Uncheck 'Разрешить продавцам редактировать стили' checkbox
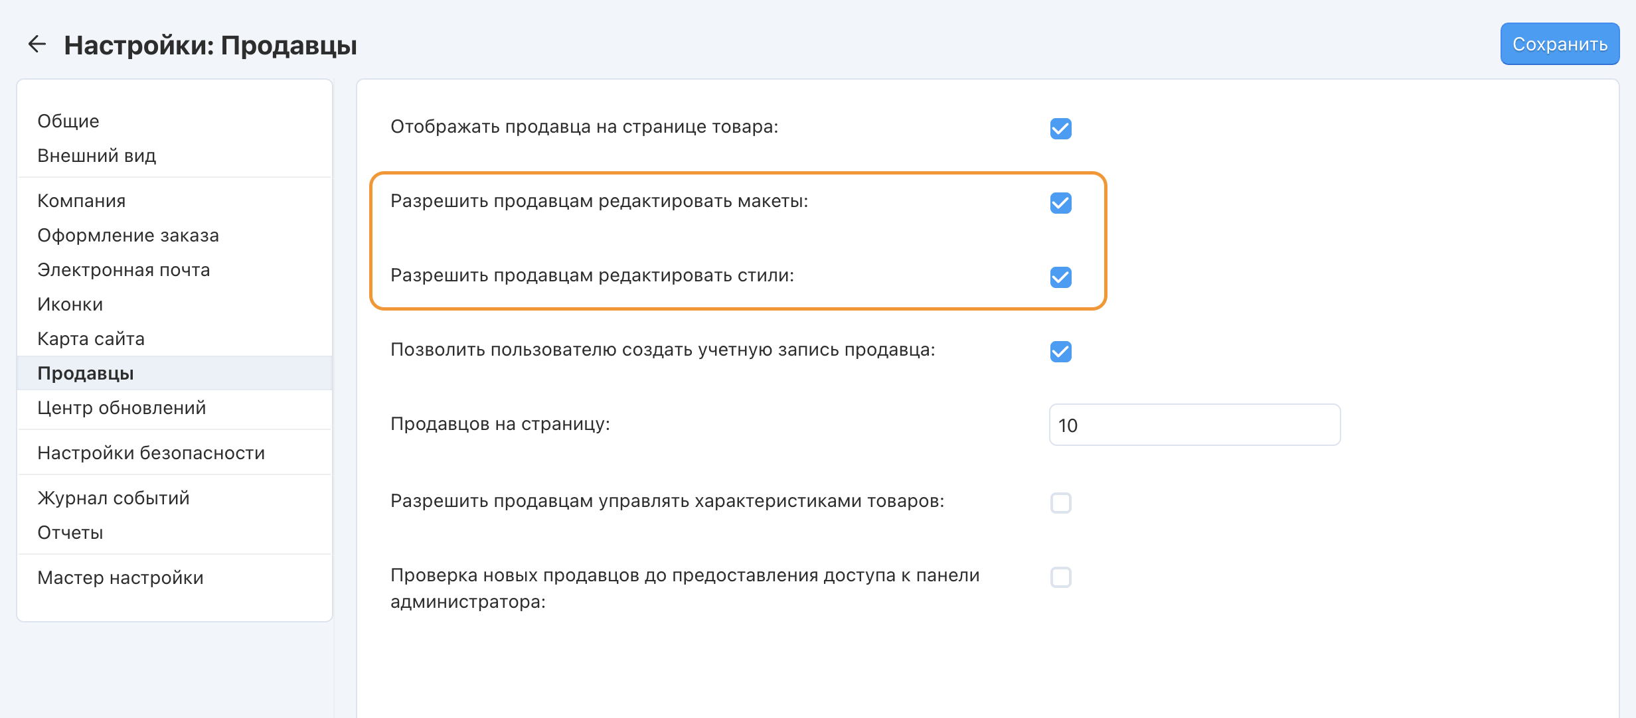 pos(1060,277)
